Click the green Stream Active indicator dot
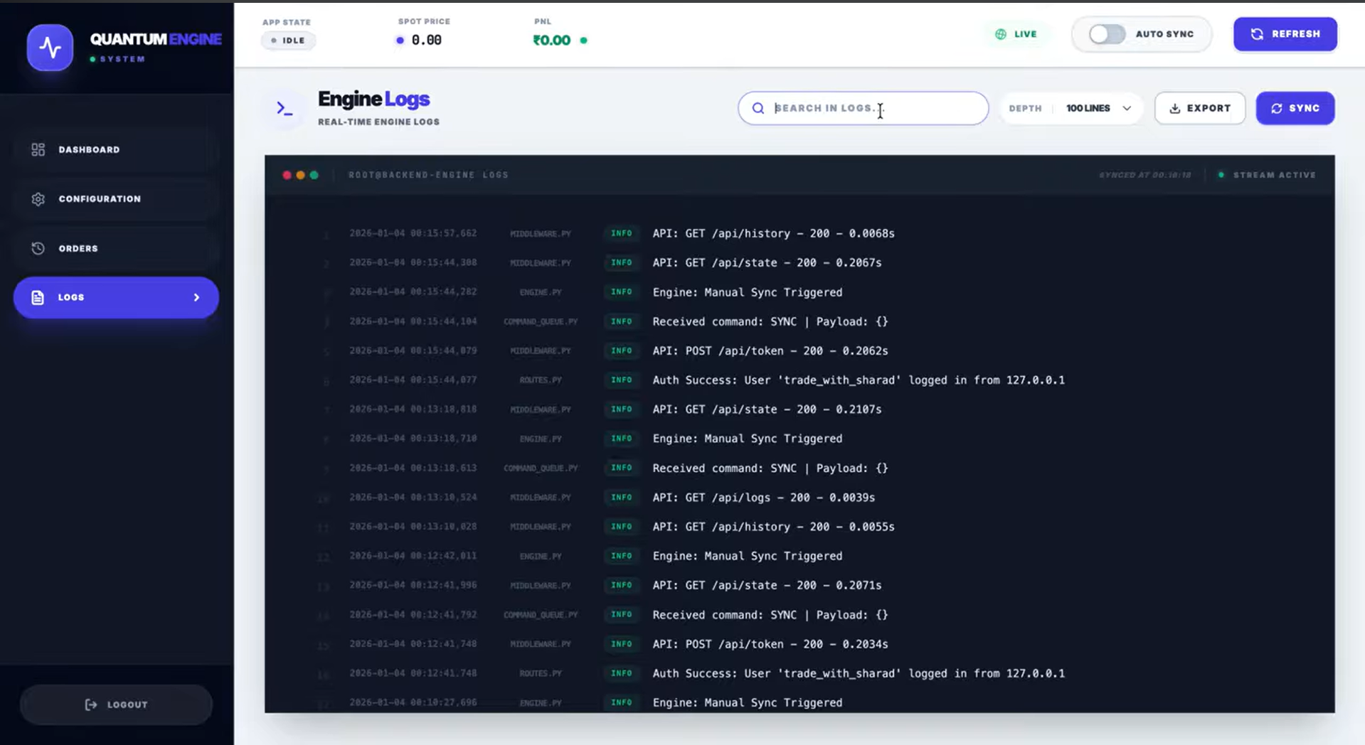 click(x=1221, y=174)
